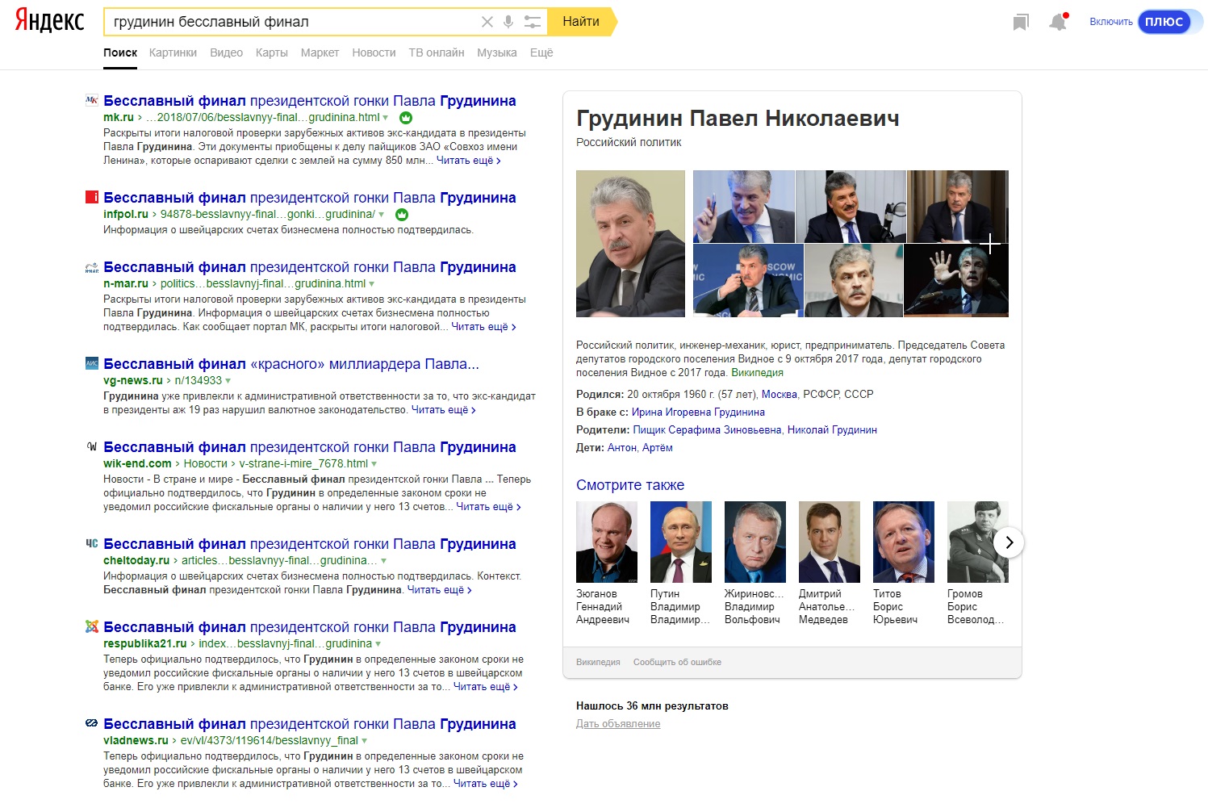Show more people with carousel arrow
Screen dimensions: 1208x808
click(x=1009, y=542)
